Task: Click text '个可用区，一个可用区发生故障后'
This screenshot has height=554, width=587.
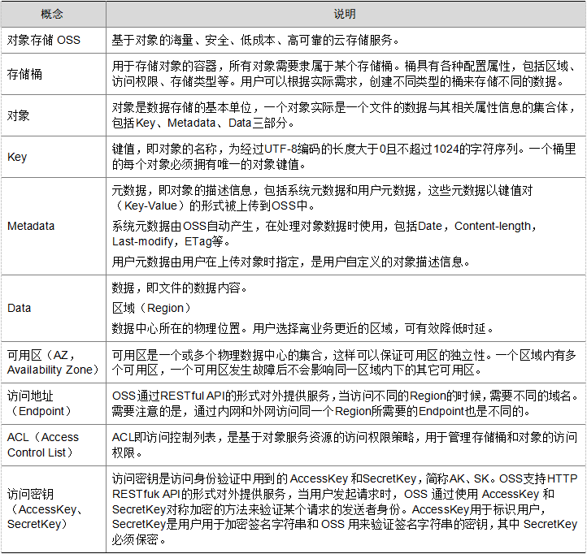Action: point(193,370)
